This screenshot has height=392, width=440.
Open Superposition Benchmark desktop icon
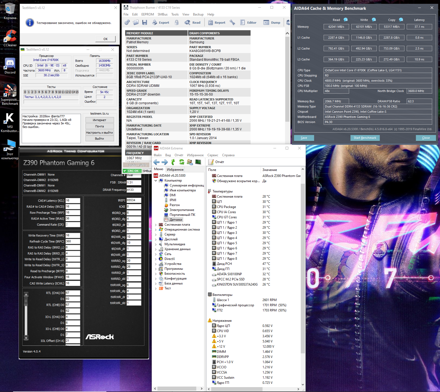coord(10,94)
